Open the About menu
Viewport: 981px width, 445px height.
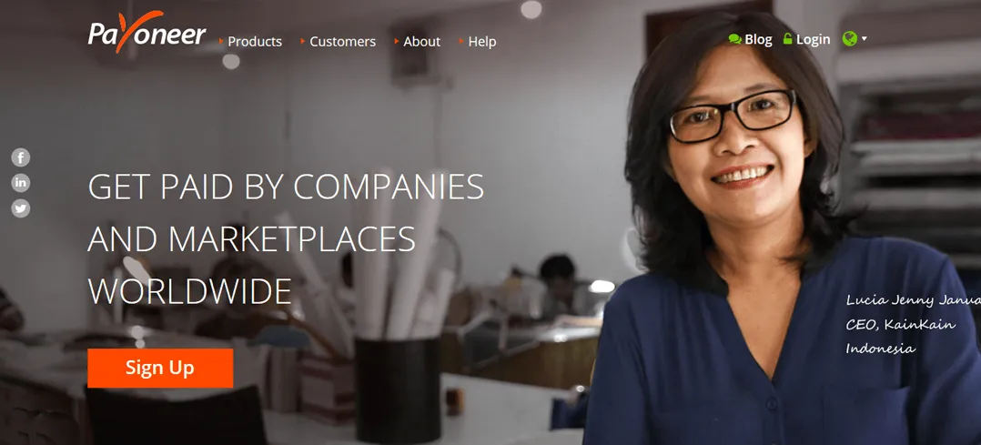(x=421, y=42)
